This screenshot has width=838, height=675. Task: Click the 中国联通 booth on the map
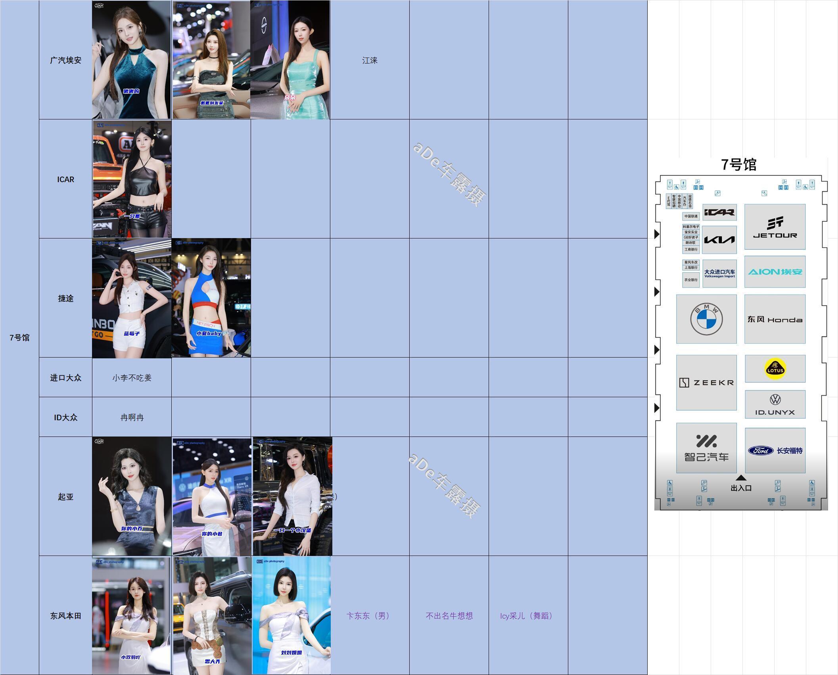click(691, 216)
